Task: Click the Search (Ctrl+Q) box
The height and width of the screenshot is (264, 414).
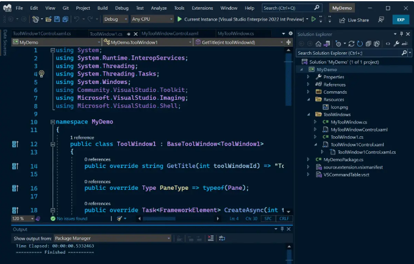Action: [x=292, y=8]
